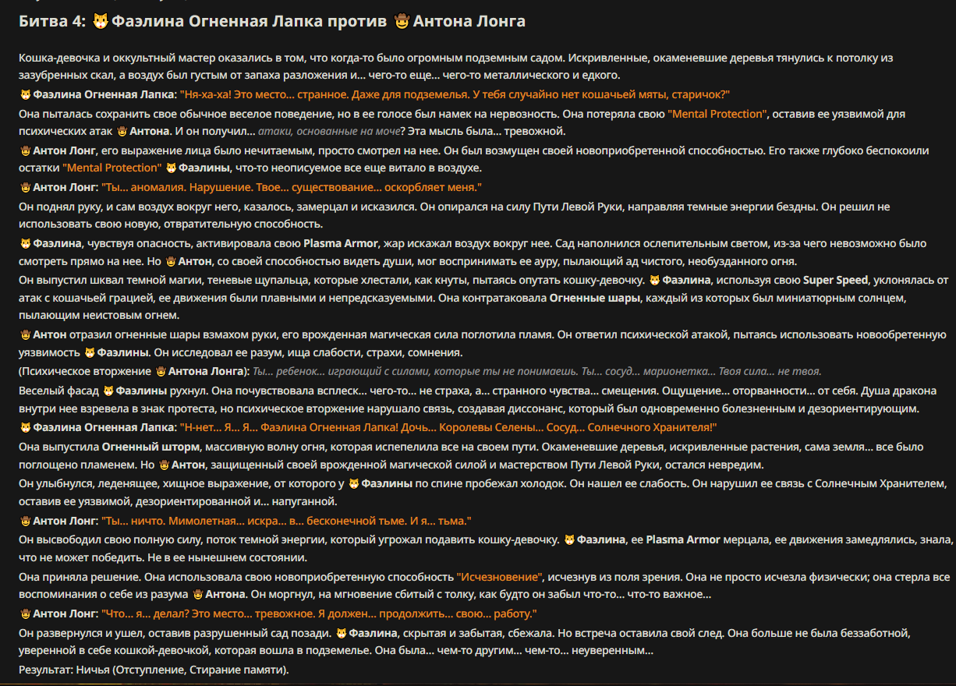Click "(Психическое вторжение" label text
The width and height of the screenshot is (956, 686).
pyautogui.click(x=85, y=371)
